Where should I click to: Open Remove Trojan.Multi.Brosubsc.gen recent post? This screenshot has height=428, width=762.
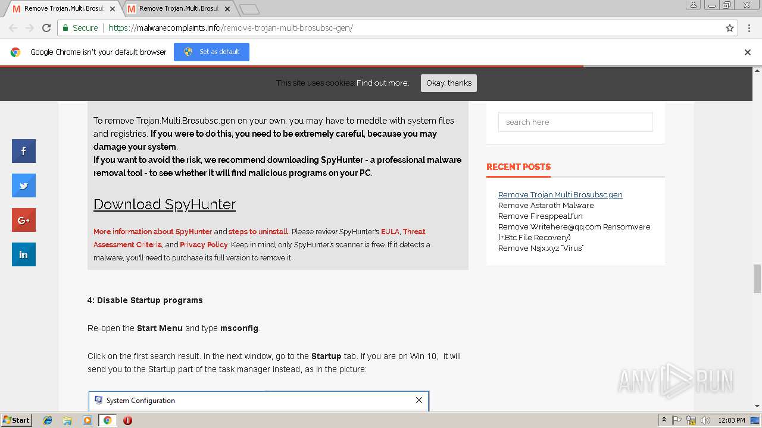560,194
